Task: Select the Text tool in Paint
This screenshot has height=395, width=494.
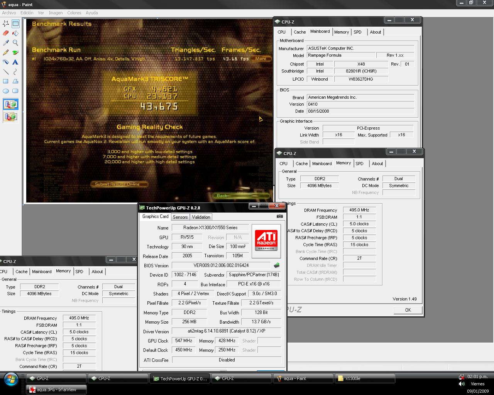Action: point(15,62)
